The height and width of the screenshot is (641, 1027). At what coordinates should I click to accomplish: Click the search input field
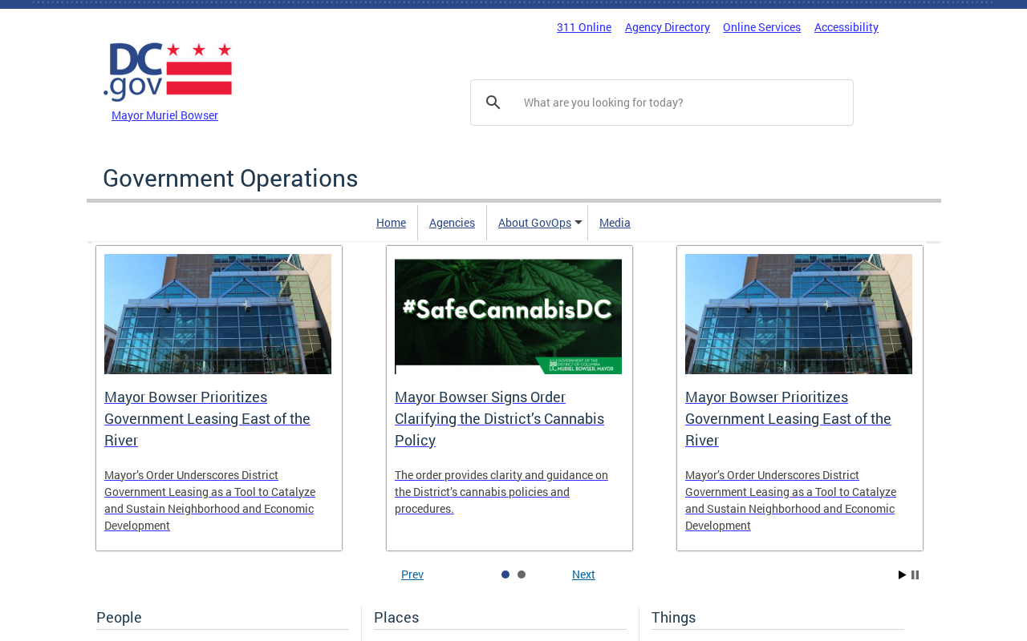682,103
